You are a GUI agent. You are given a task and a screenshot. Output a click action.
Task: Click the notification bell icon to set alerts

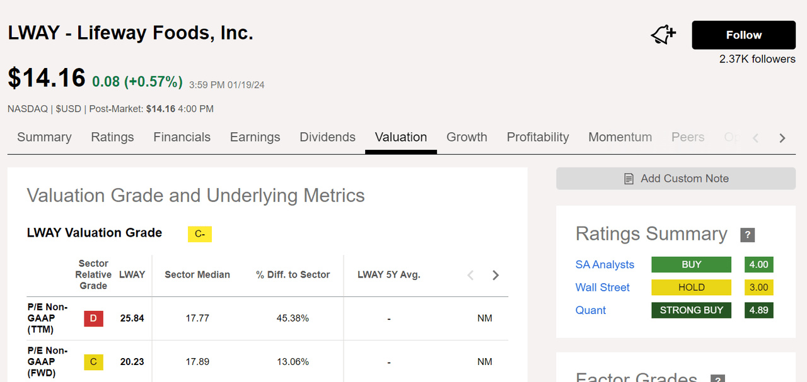(663, 35)
